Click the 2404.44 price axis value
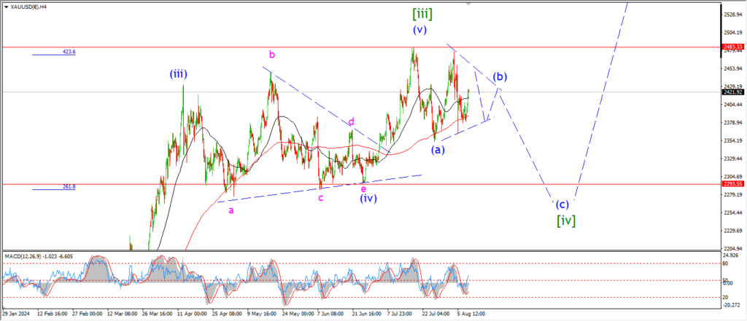This screenshot has height=321, width=747. point(733,105)
